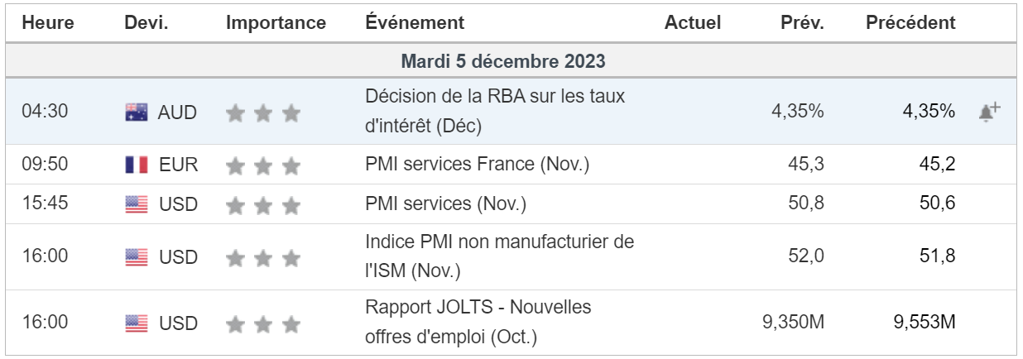Click the importance stars for Indice PMI ISM
Screen dimensions: 1023x359
[263, 257]
